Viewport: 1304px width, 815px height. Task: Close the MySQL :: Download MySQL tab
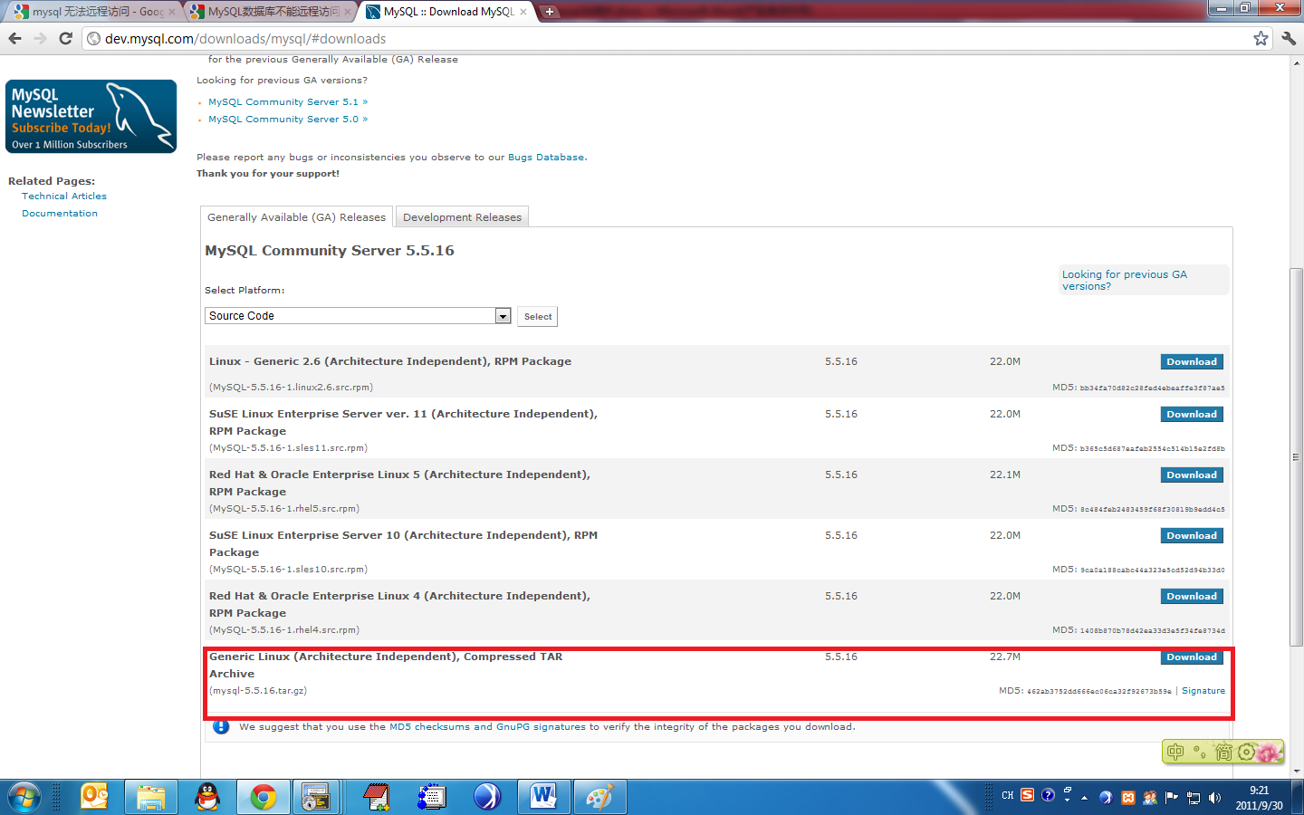point(523,12)
